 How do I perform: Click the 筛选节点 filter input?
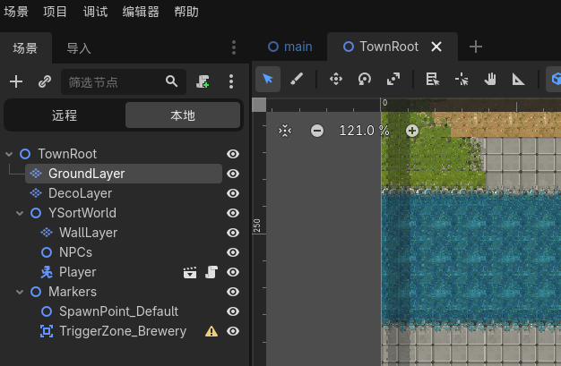[x=124, y=81]
